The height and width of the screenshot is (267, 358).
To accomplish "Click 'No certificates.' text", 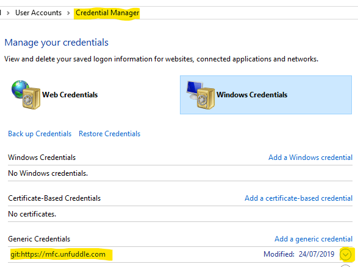I will point(32,214).
